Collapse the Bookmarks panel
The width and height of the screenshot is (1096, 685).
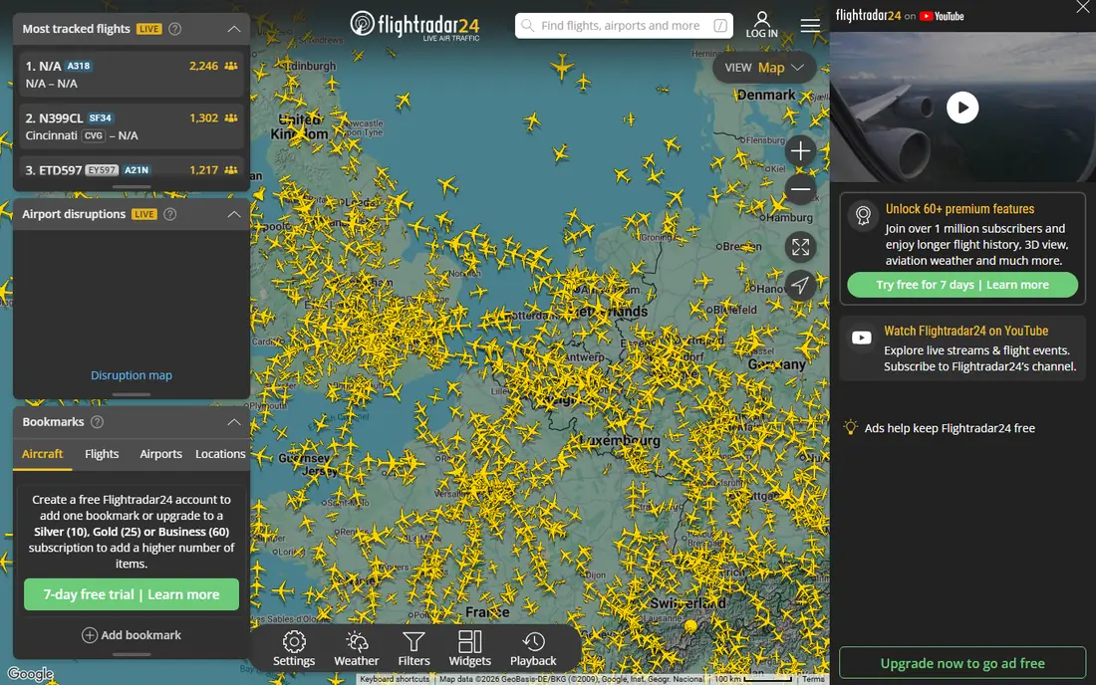[233, 422]
